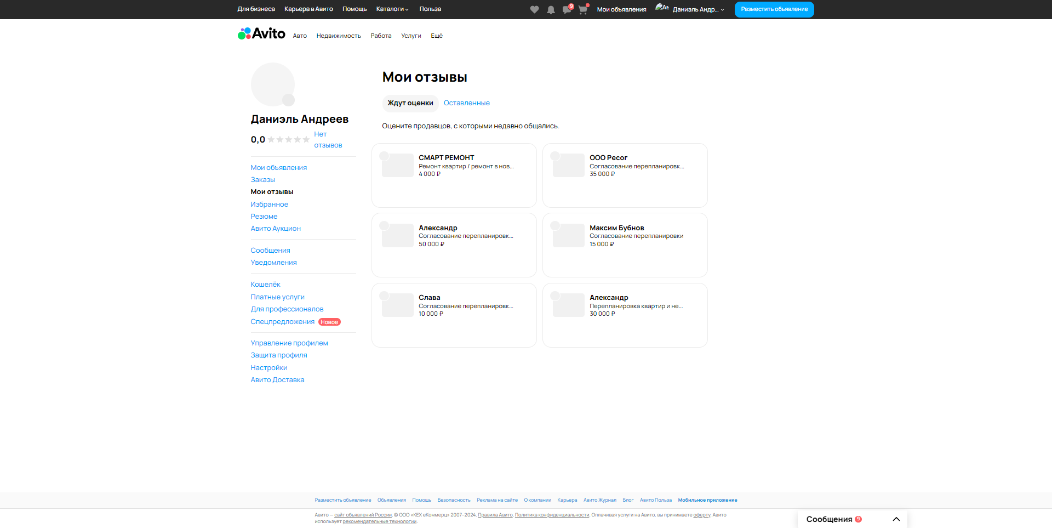Open Помощь in top bar
The image size is (1052, 528).
[355, 9]
